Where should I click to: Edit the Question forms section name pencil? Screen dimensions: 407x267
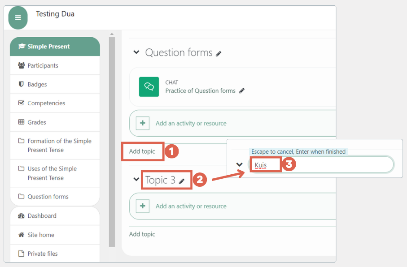[219, 54]
